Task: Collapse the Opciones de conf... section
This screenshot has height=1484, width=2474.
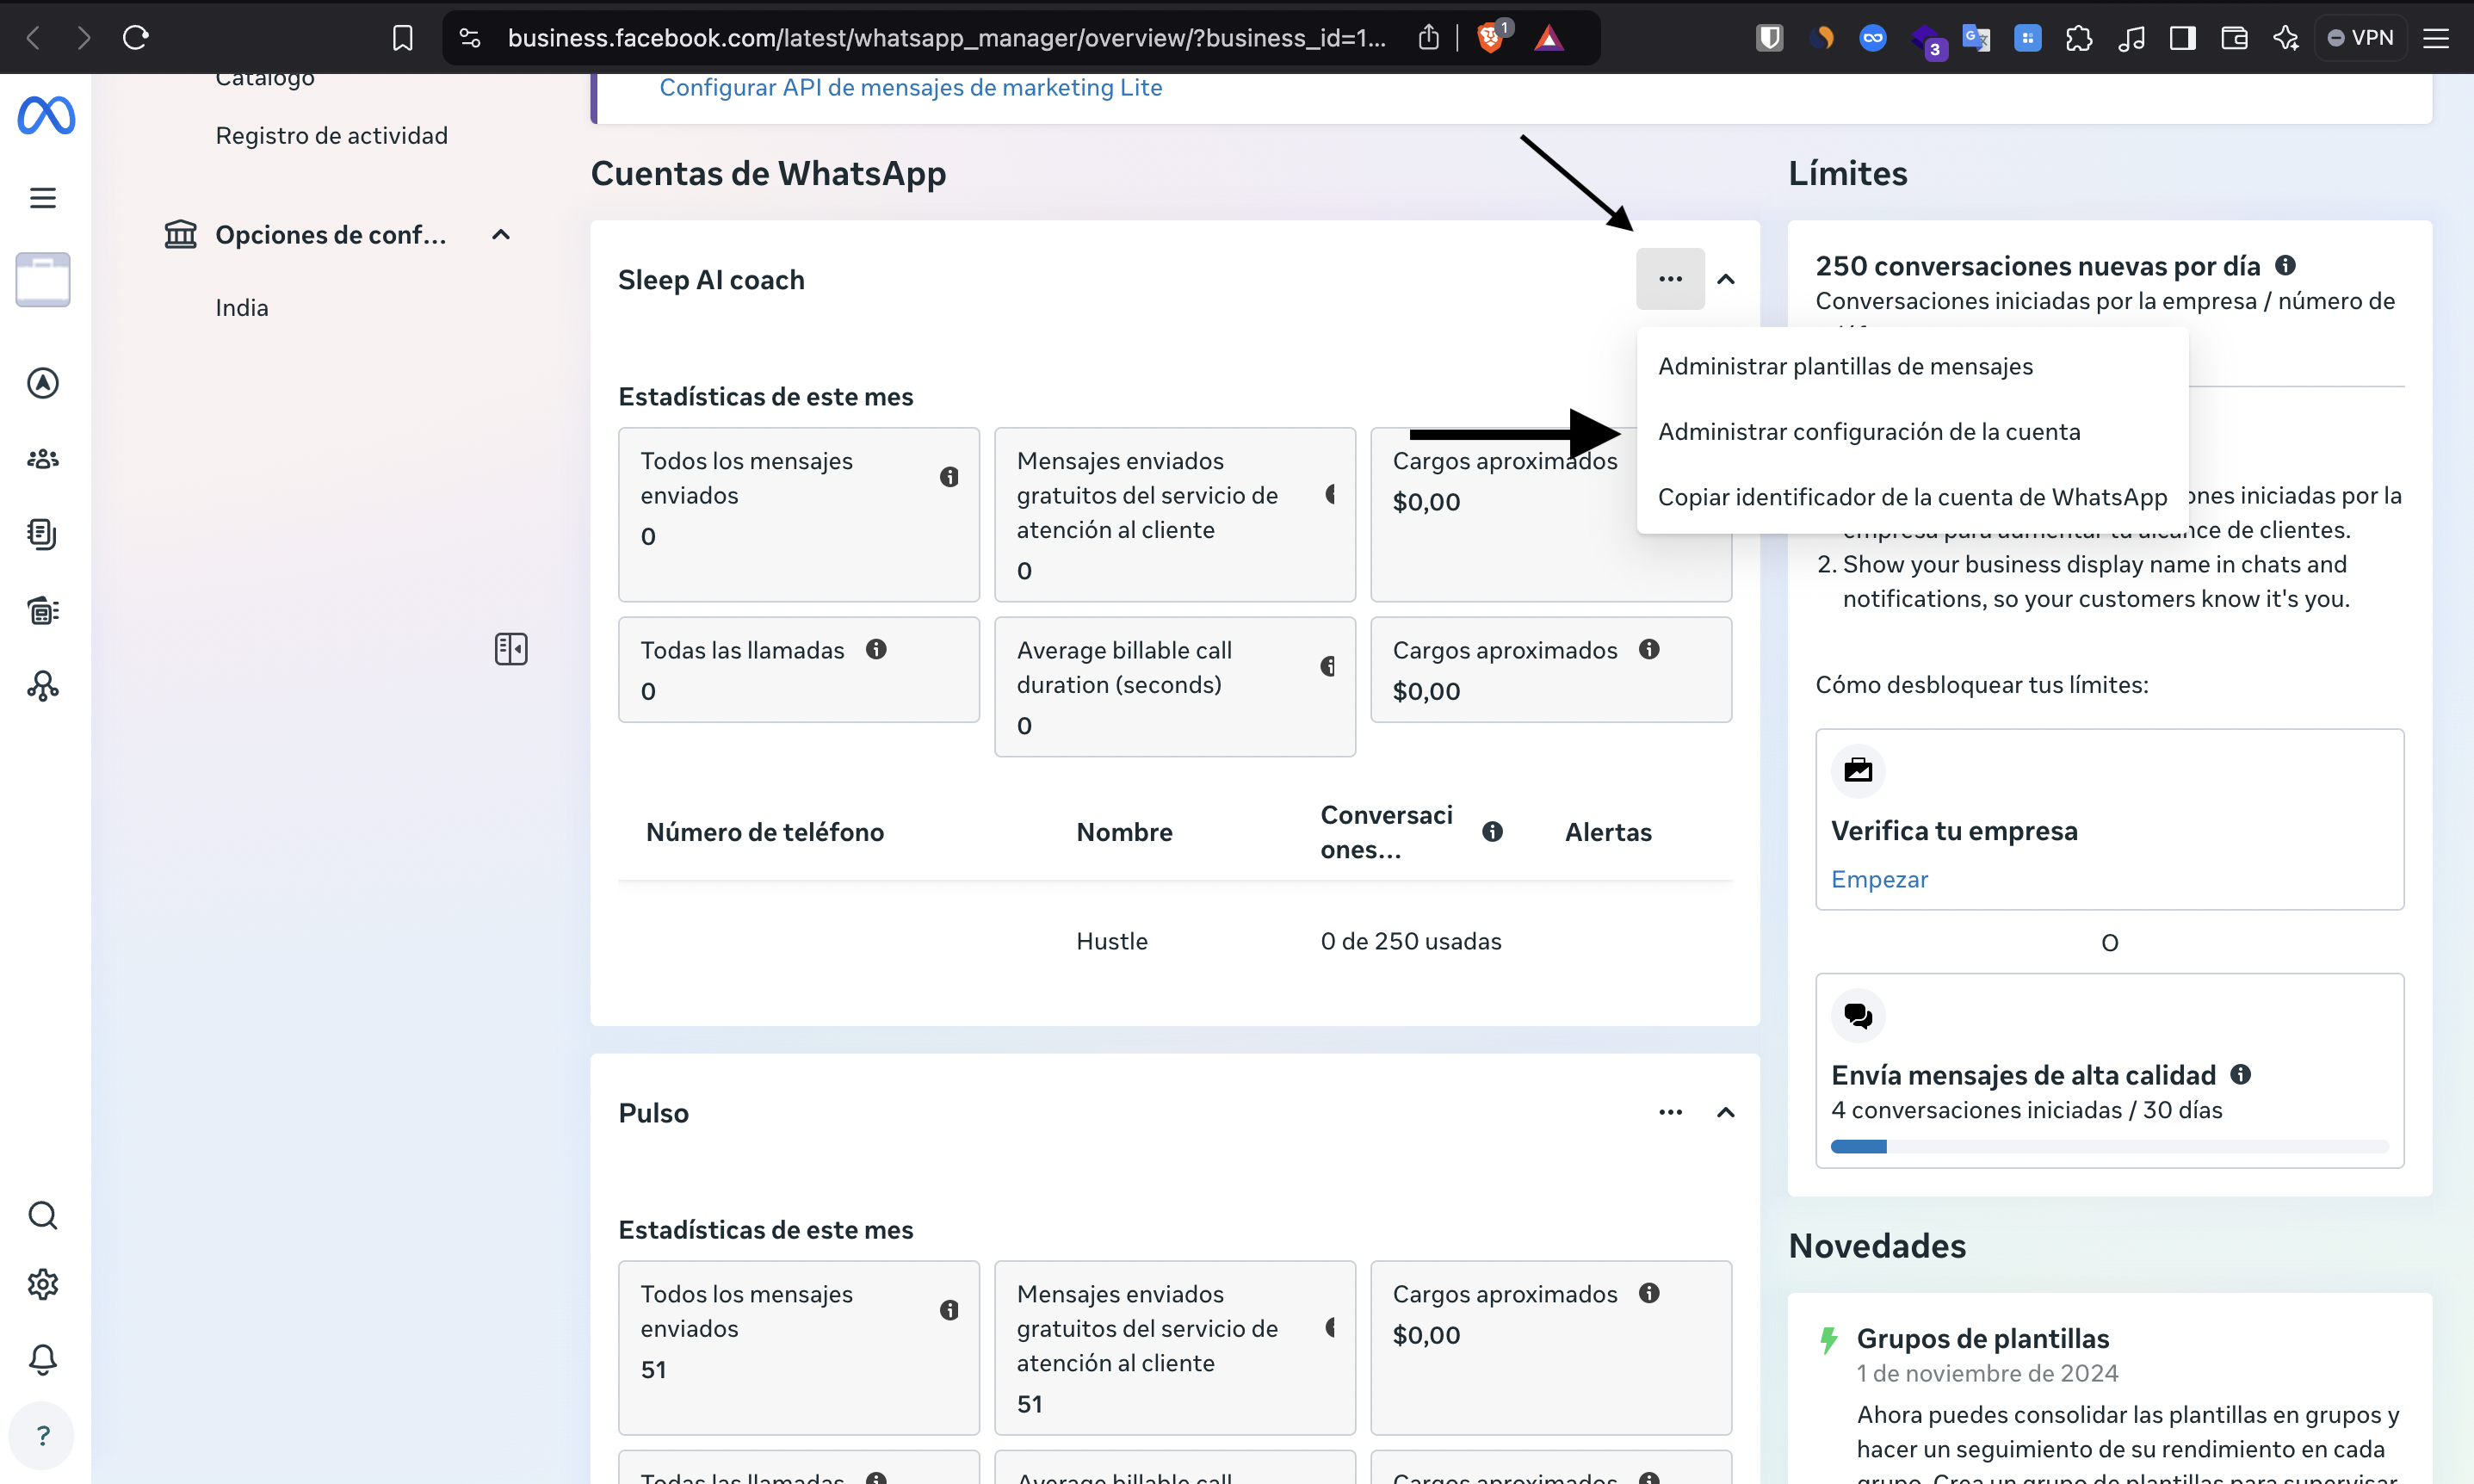Action: (x=501, y=235)
